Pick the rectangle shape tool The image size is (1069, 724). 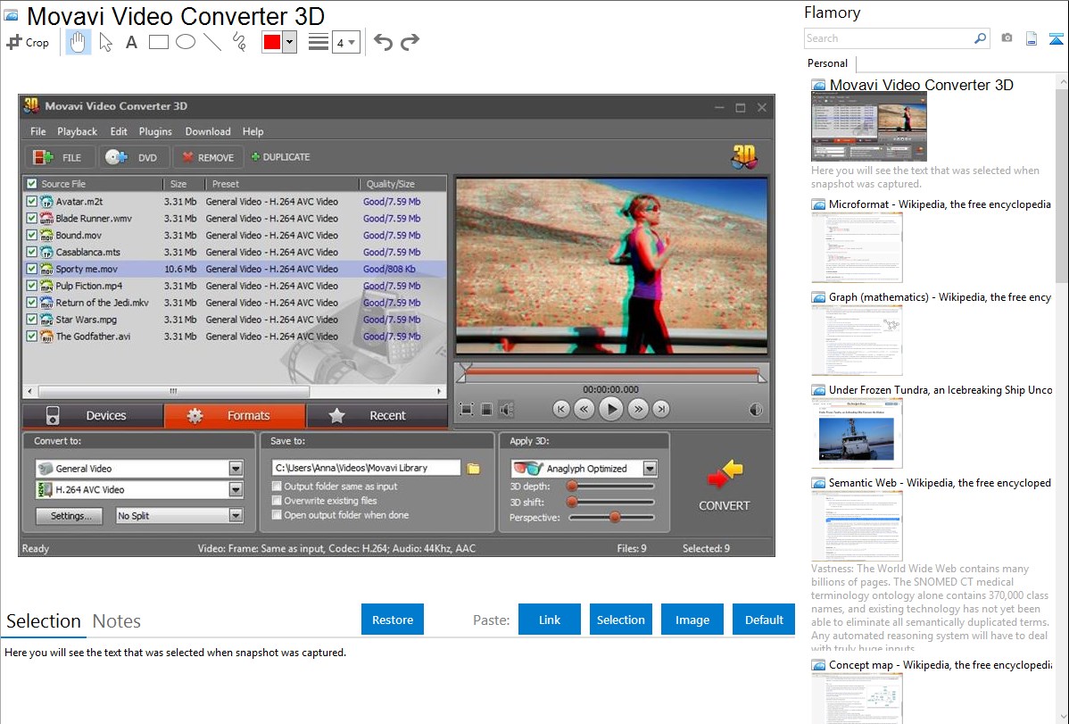point(158,42)
